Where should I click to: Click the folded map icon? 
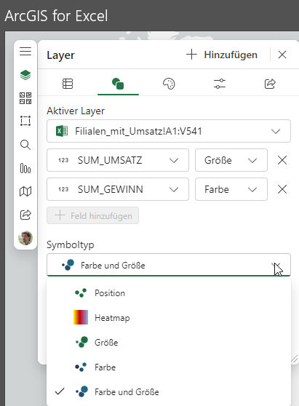point(25,191)
